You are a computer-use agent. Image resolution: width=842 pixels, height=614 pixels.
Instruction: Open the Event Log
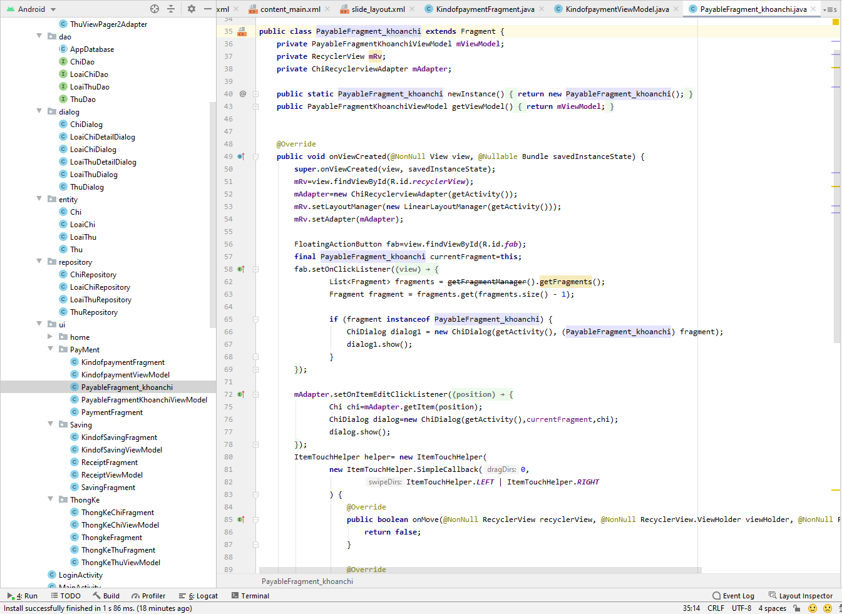click(x=734, y=596)
